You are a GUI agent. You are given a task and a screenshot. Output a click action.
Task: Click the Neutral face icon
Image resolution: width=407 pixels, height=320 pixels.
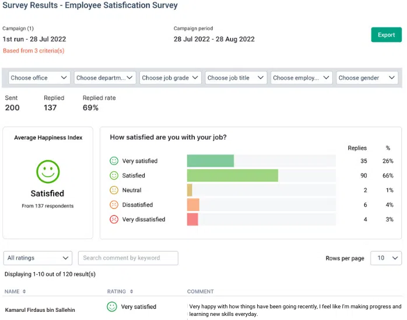tap(114, 190)
